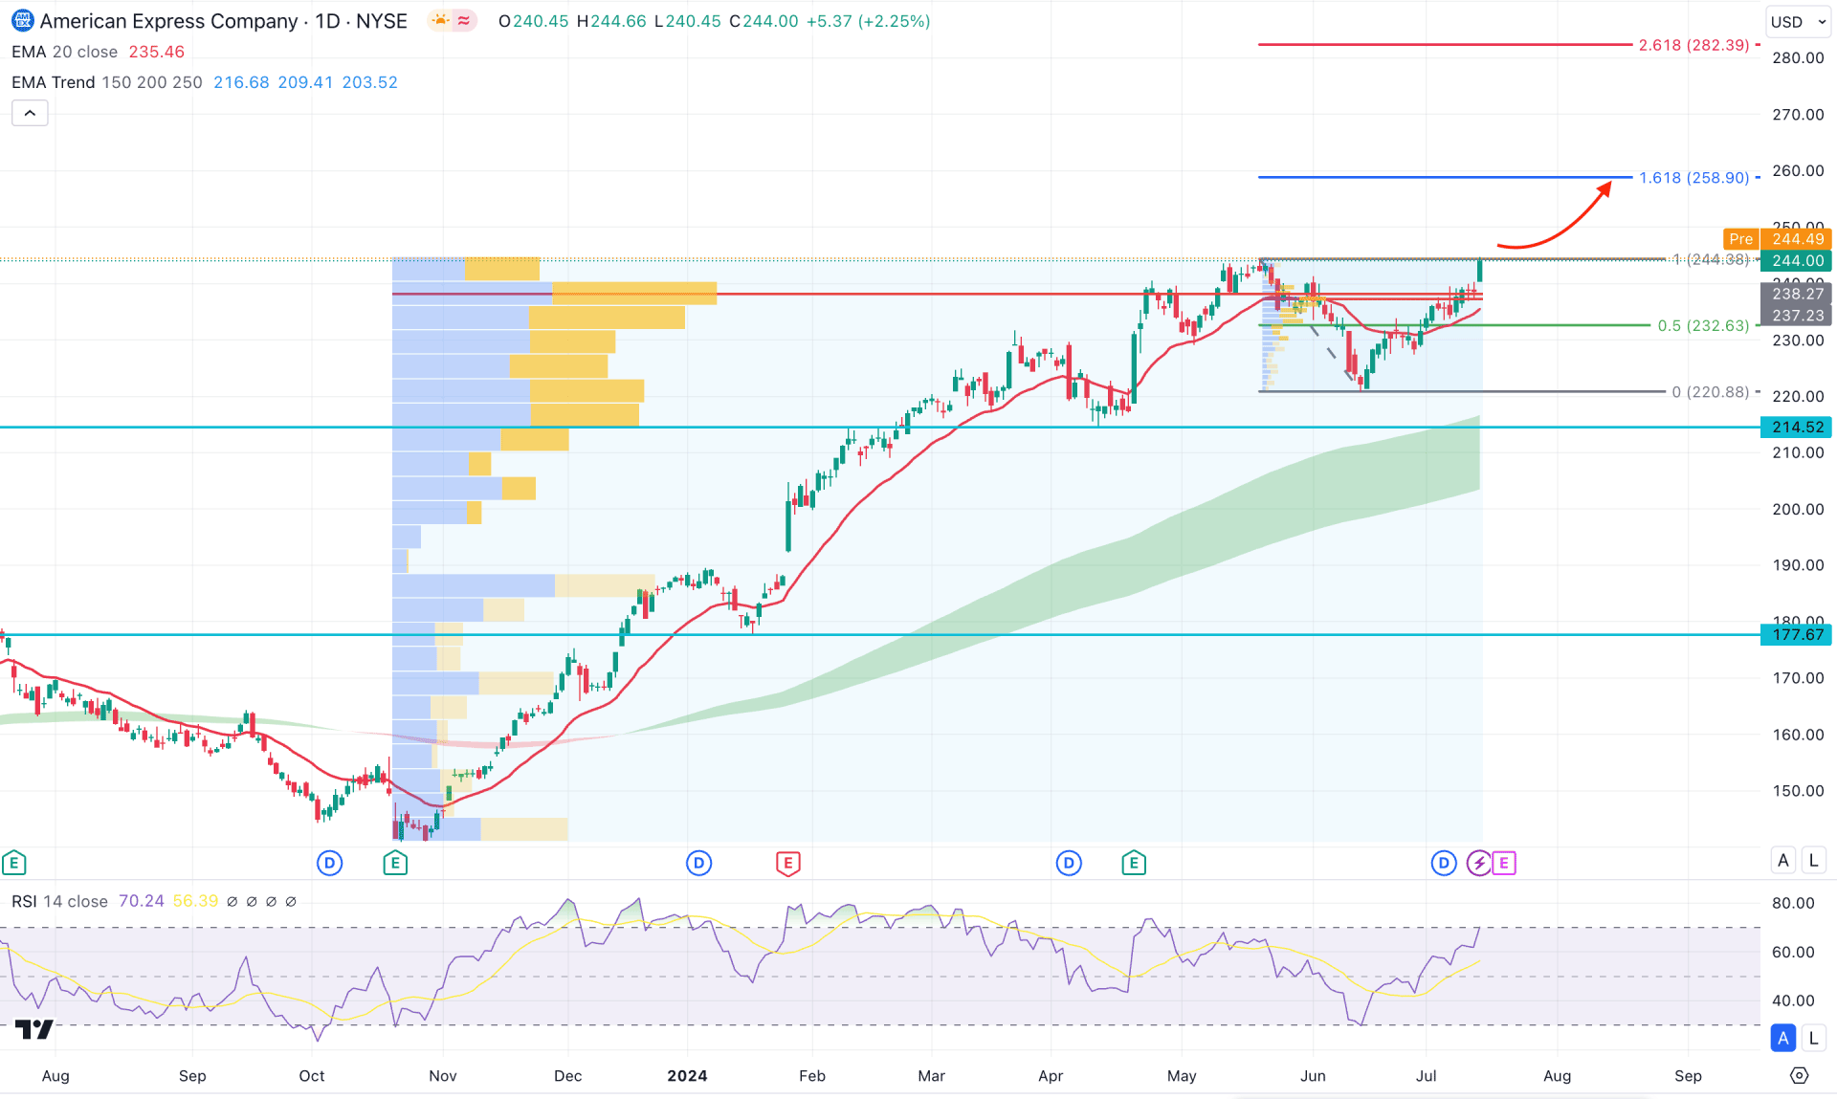Select the 0.5 (232.63) Fibonacci level label
Image resolution: width=1837 pixels, height=1099 pixels.
coord(1703,325)
